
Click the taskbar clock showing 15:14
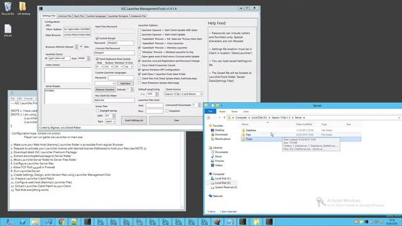pyautogui.click(x=392, y=222)
